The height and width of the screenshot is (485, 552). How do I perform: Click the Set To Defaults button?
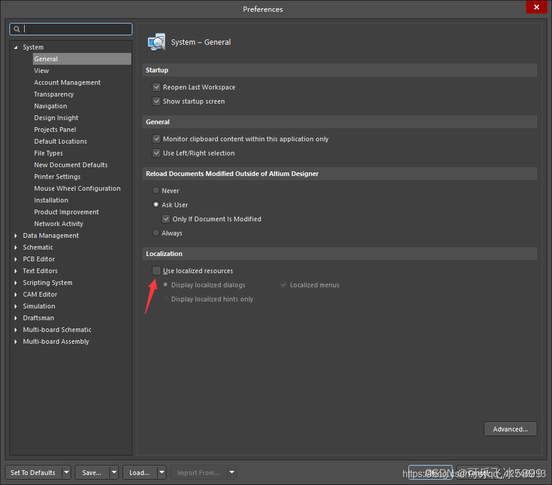pyautogui.click(x=33, y=473)
